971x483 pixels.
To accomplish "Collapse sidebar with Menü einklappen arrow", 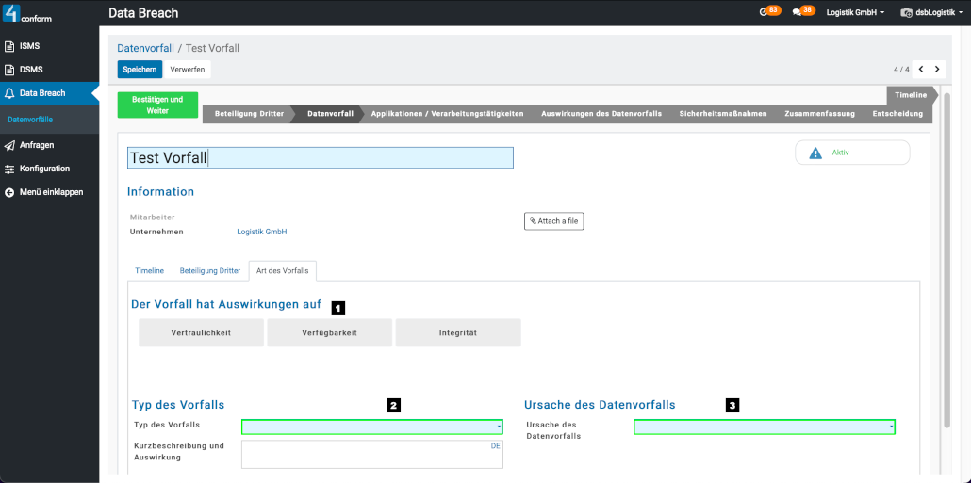I will click(9, 192).
